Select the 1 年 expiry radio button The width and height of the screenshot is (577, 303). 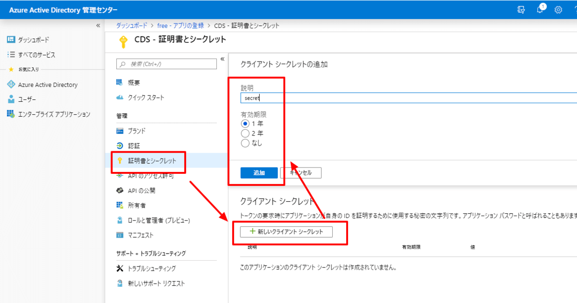245,123
